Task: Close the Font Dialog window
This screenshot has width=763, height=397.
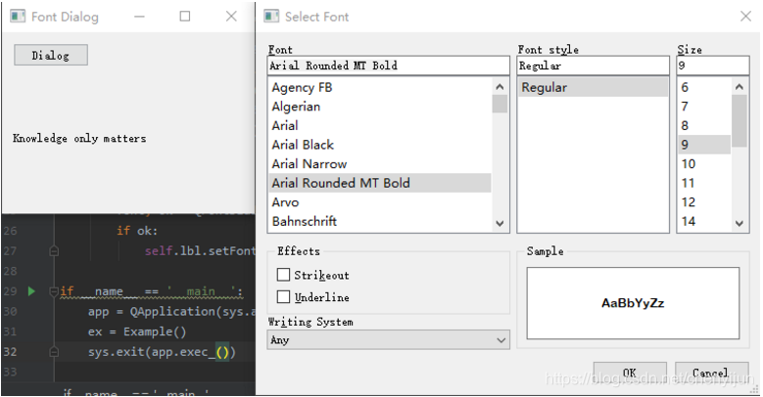Action: coord(231,17)
